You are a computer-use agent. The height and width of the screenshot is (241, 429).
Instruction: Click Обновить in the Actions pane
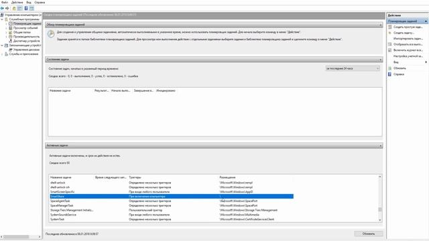coord(400,68)
